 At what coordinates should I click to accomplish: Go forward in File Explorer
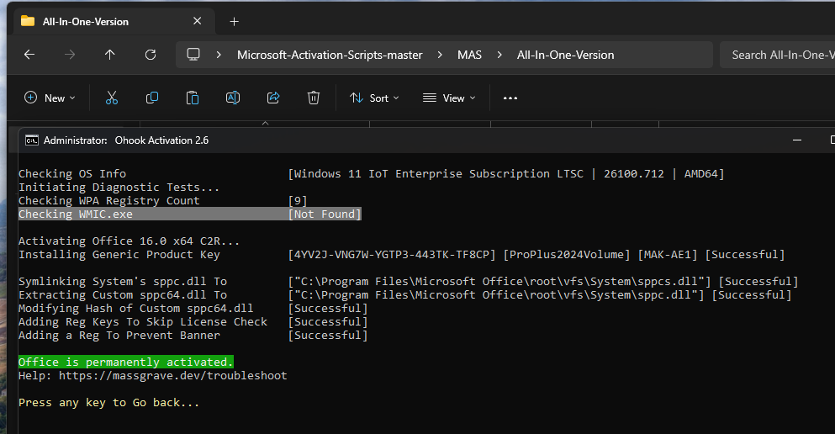click(x=70, y=55)
